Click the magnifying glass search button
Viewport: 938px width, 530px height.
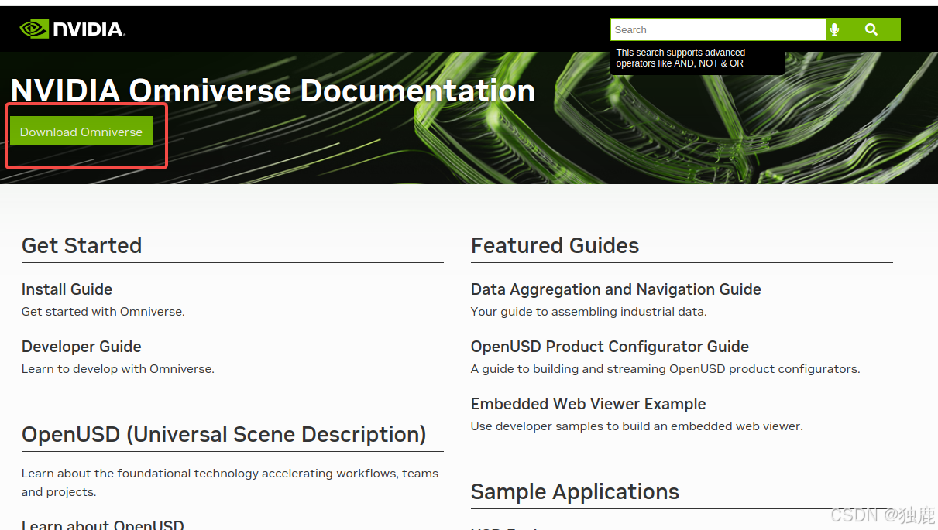coord(871,29)
